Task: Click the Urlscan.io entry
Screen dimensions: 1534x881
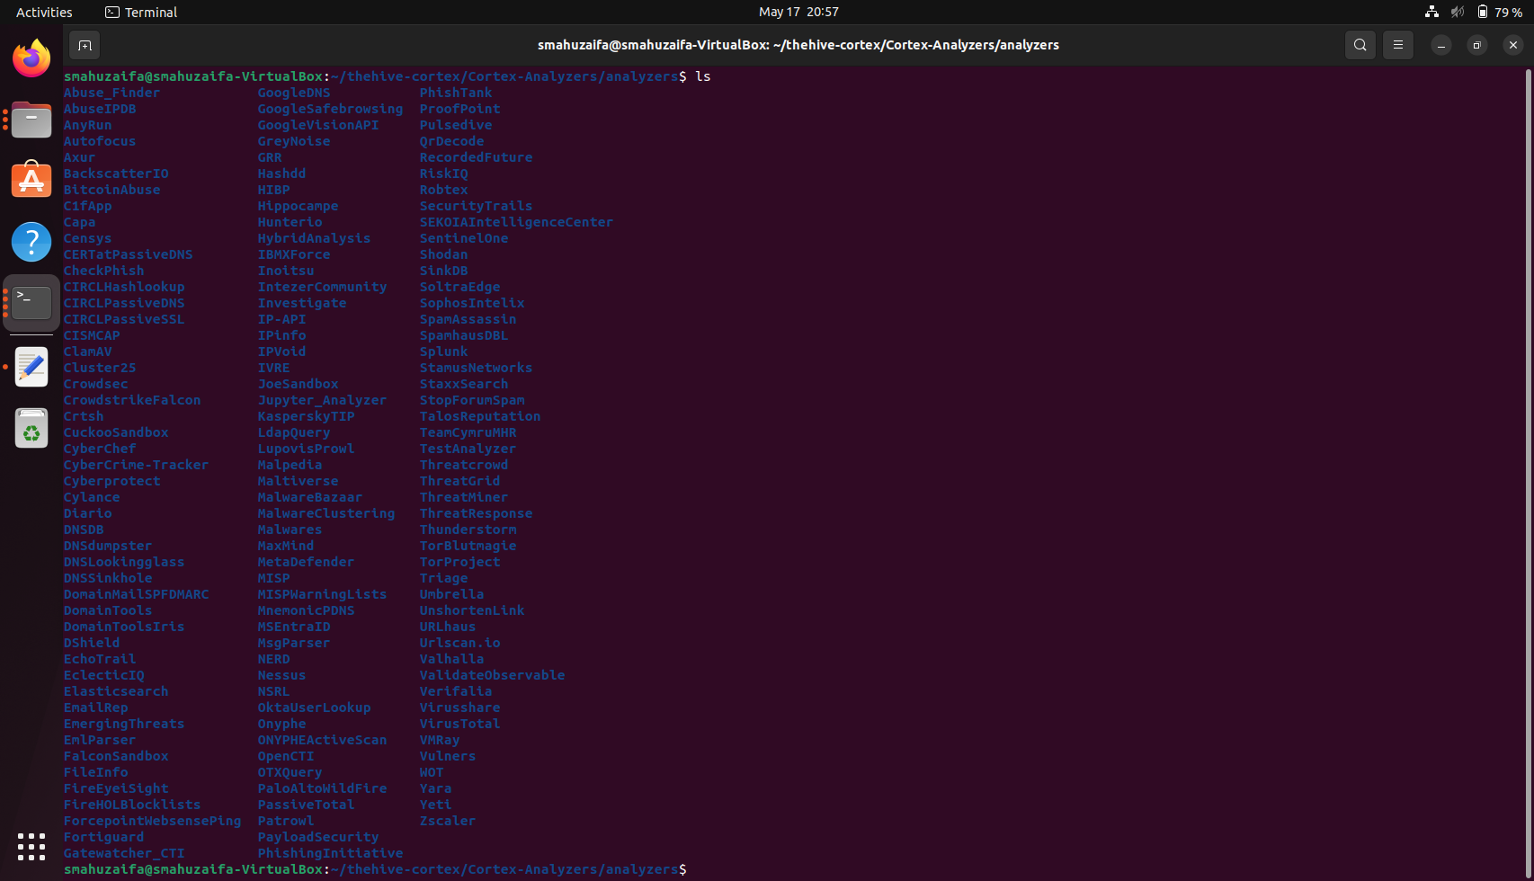Action: pos(459,643)
